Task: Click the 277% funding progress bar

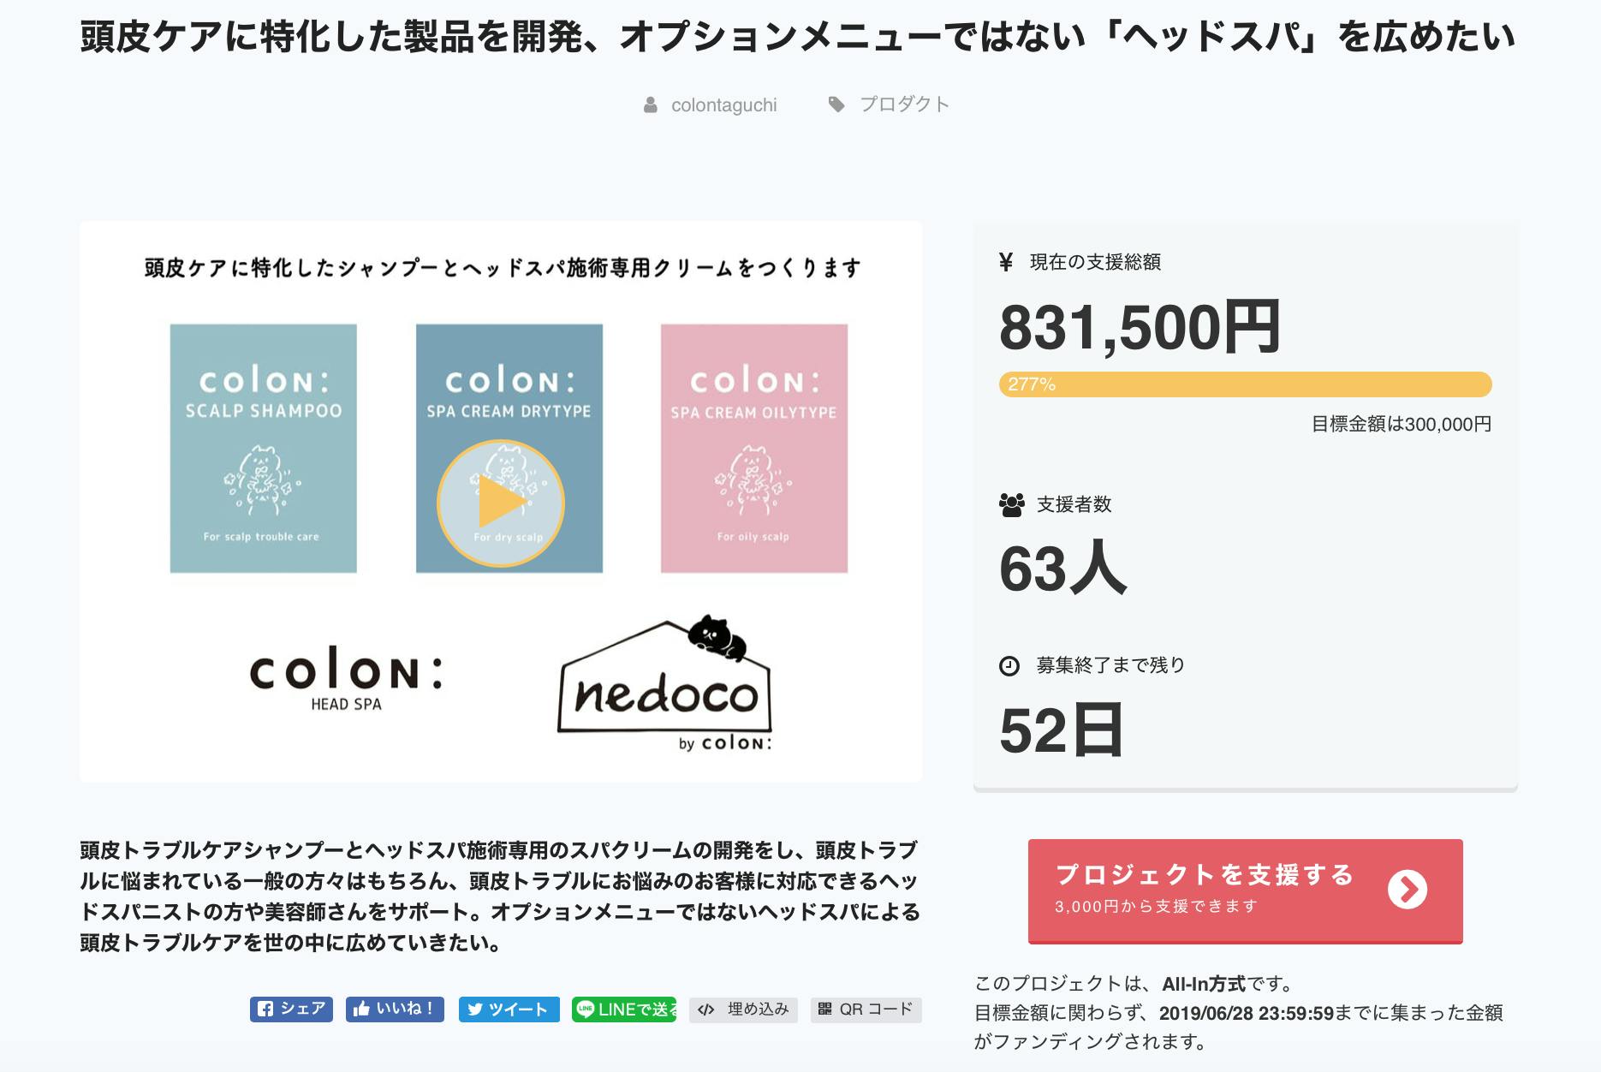Action: [1245, 384]
